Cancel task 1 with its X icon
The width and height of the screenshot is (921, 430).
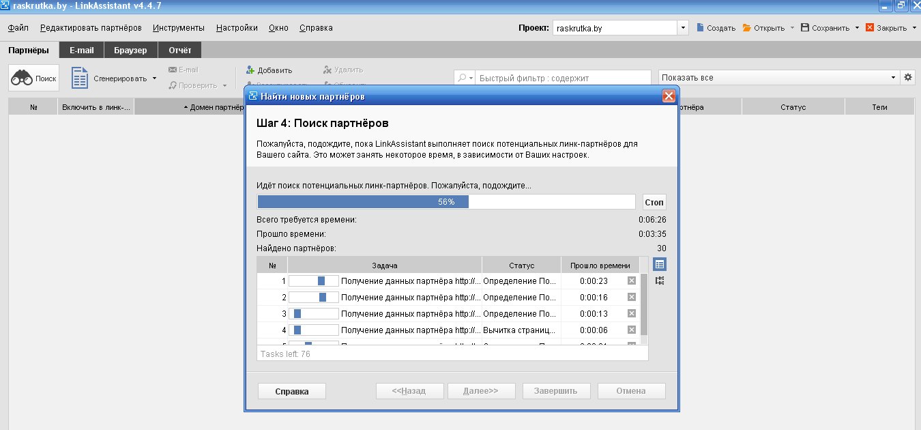coord(631,281)
